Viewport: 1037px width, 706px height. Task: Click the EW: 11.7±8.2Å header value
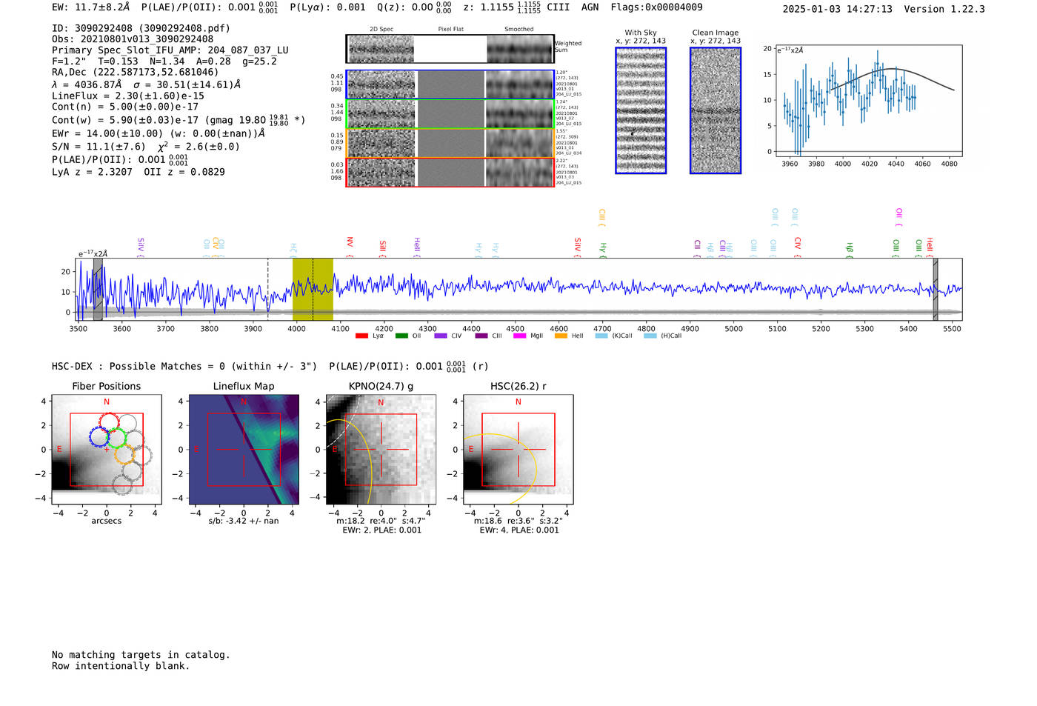pos(91,7)
